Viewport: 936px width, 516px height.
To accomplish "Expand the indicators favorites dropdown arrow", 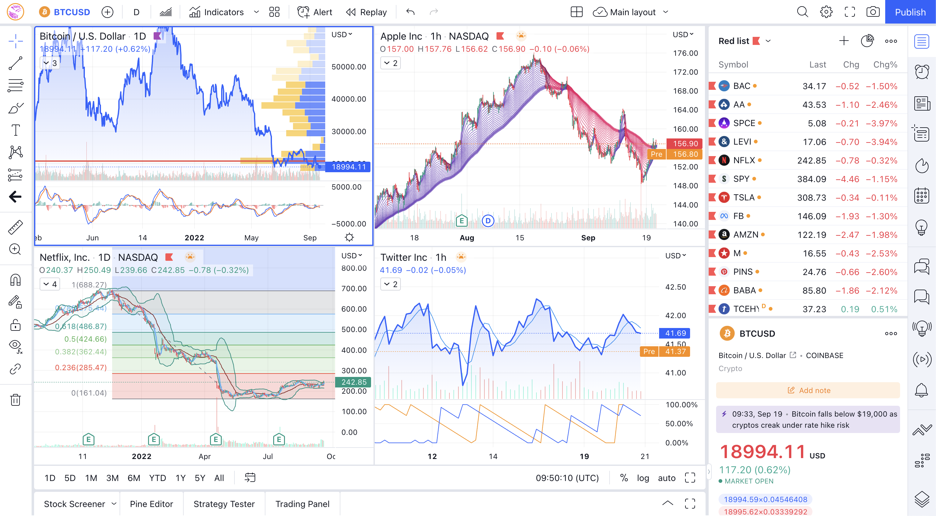I will point(256,12).
